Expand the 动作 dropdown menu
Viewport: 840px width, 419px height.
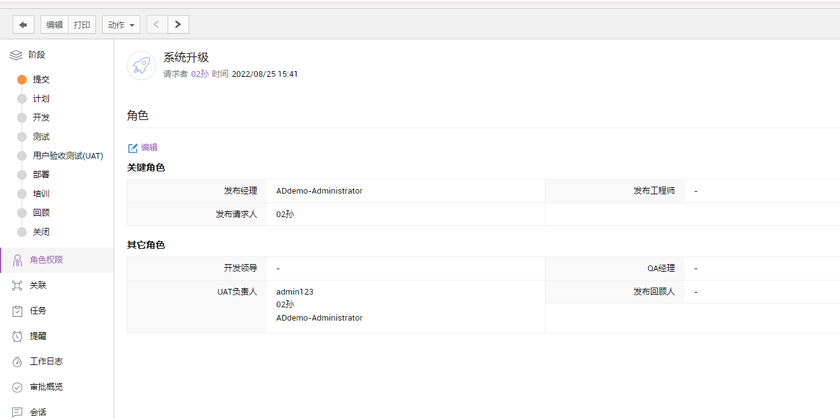(121, 25)
